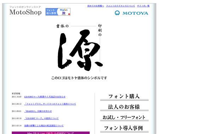Screen dimensions: 205x134
Task: Go to フォント購入 section
Action: click(x=124, y=97)
